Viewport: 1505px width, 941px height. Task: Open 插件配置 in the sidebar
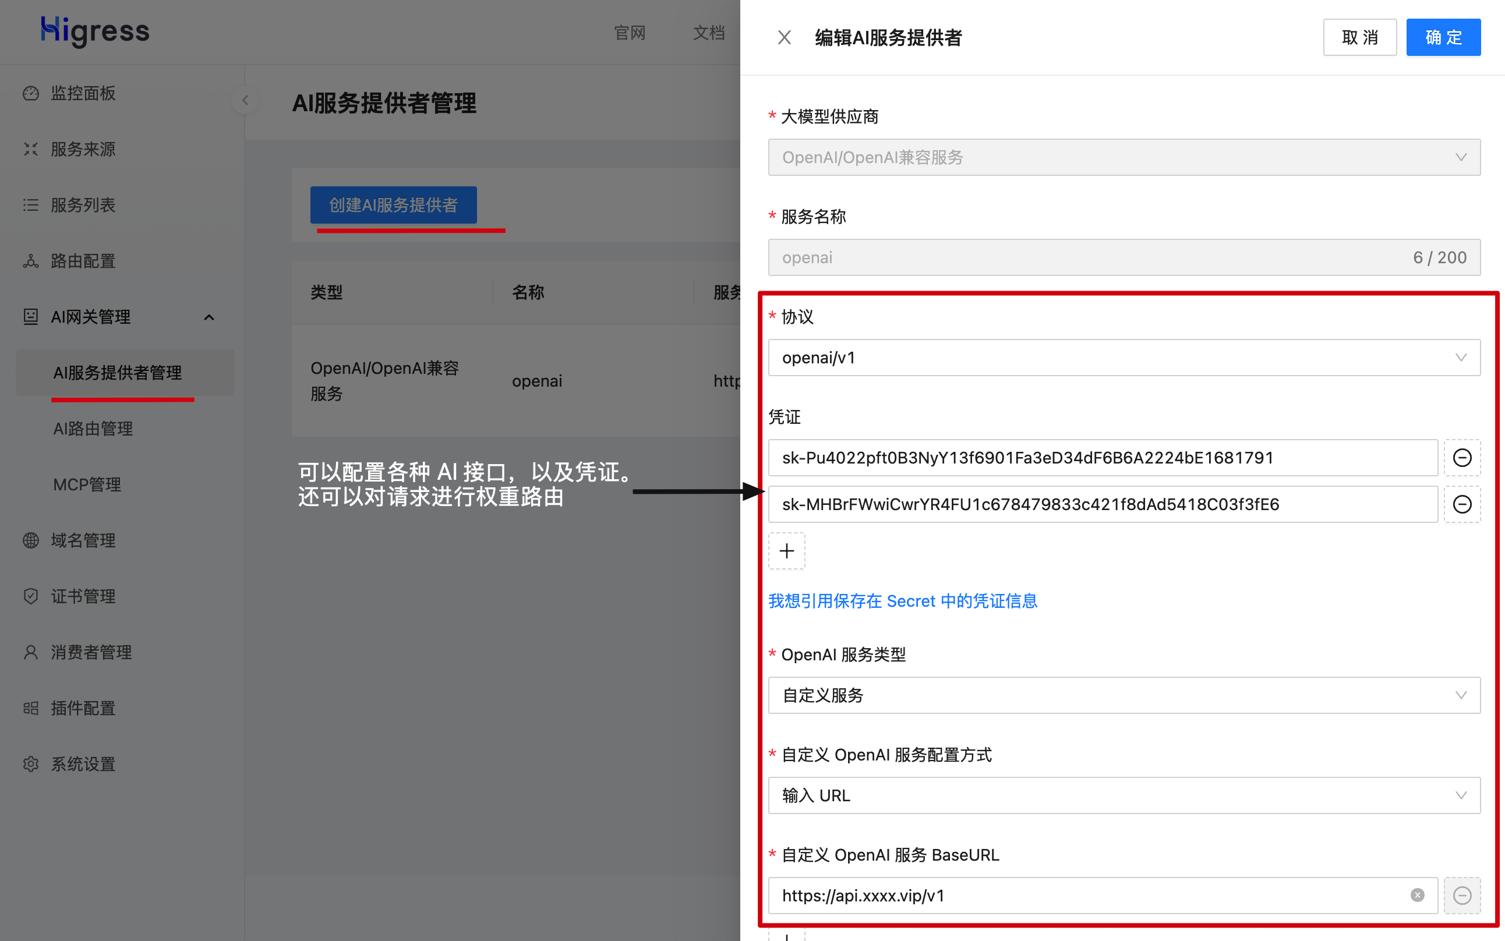83,708
